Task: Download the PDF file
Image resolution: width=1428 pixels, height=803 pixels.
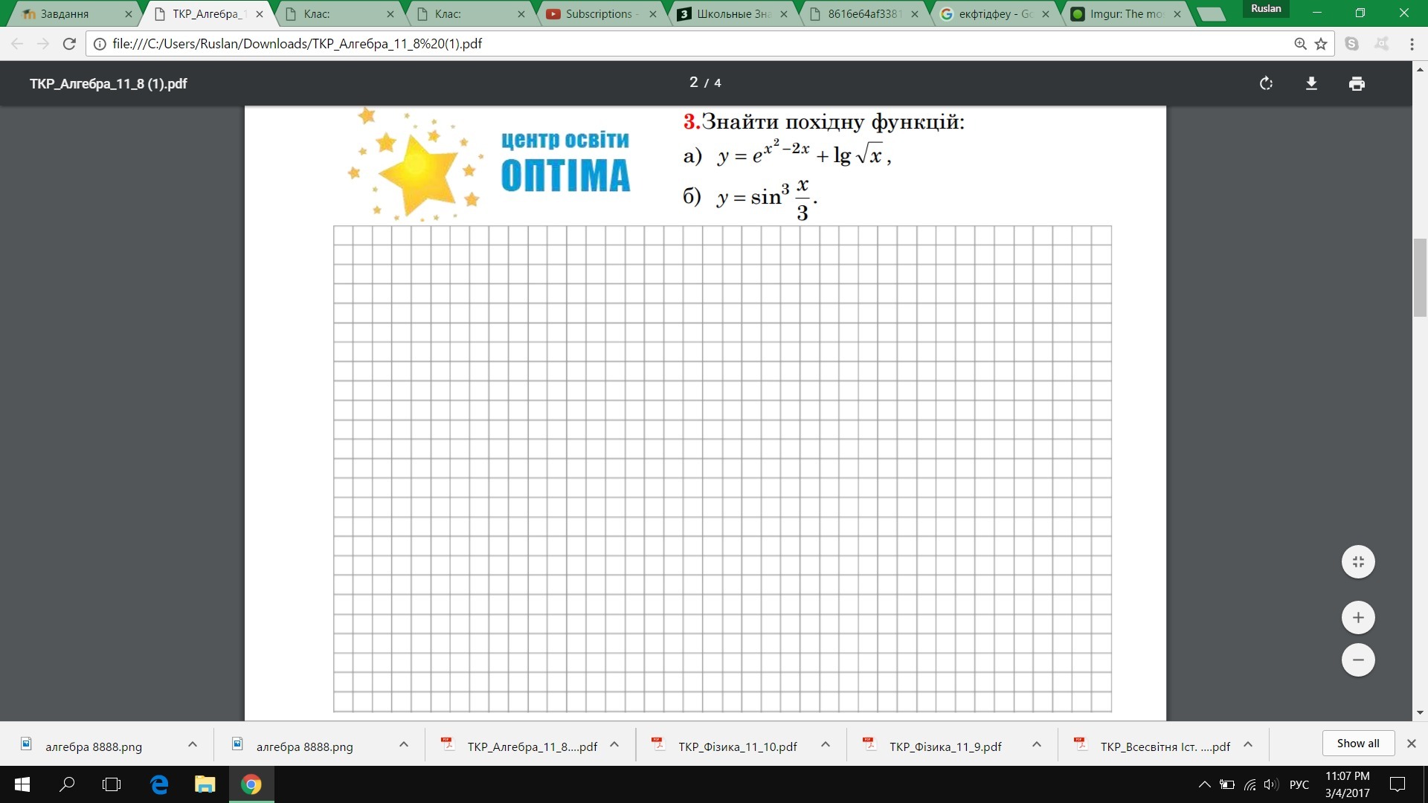Action: click(1311, 83)
